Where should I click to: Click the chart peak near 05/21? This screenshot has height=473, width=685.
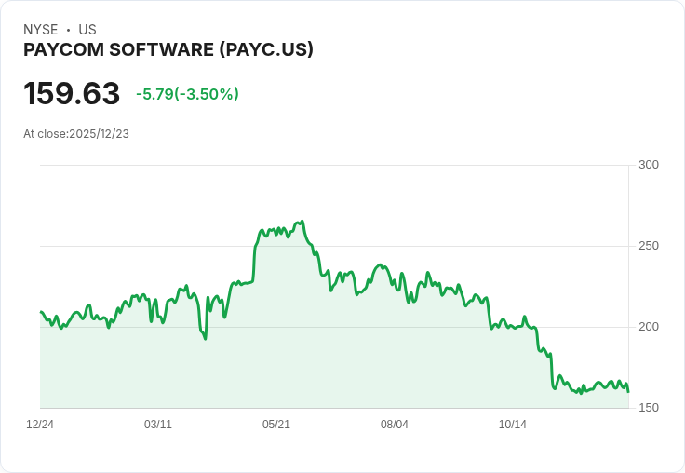coord(302,222)
